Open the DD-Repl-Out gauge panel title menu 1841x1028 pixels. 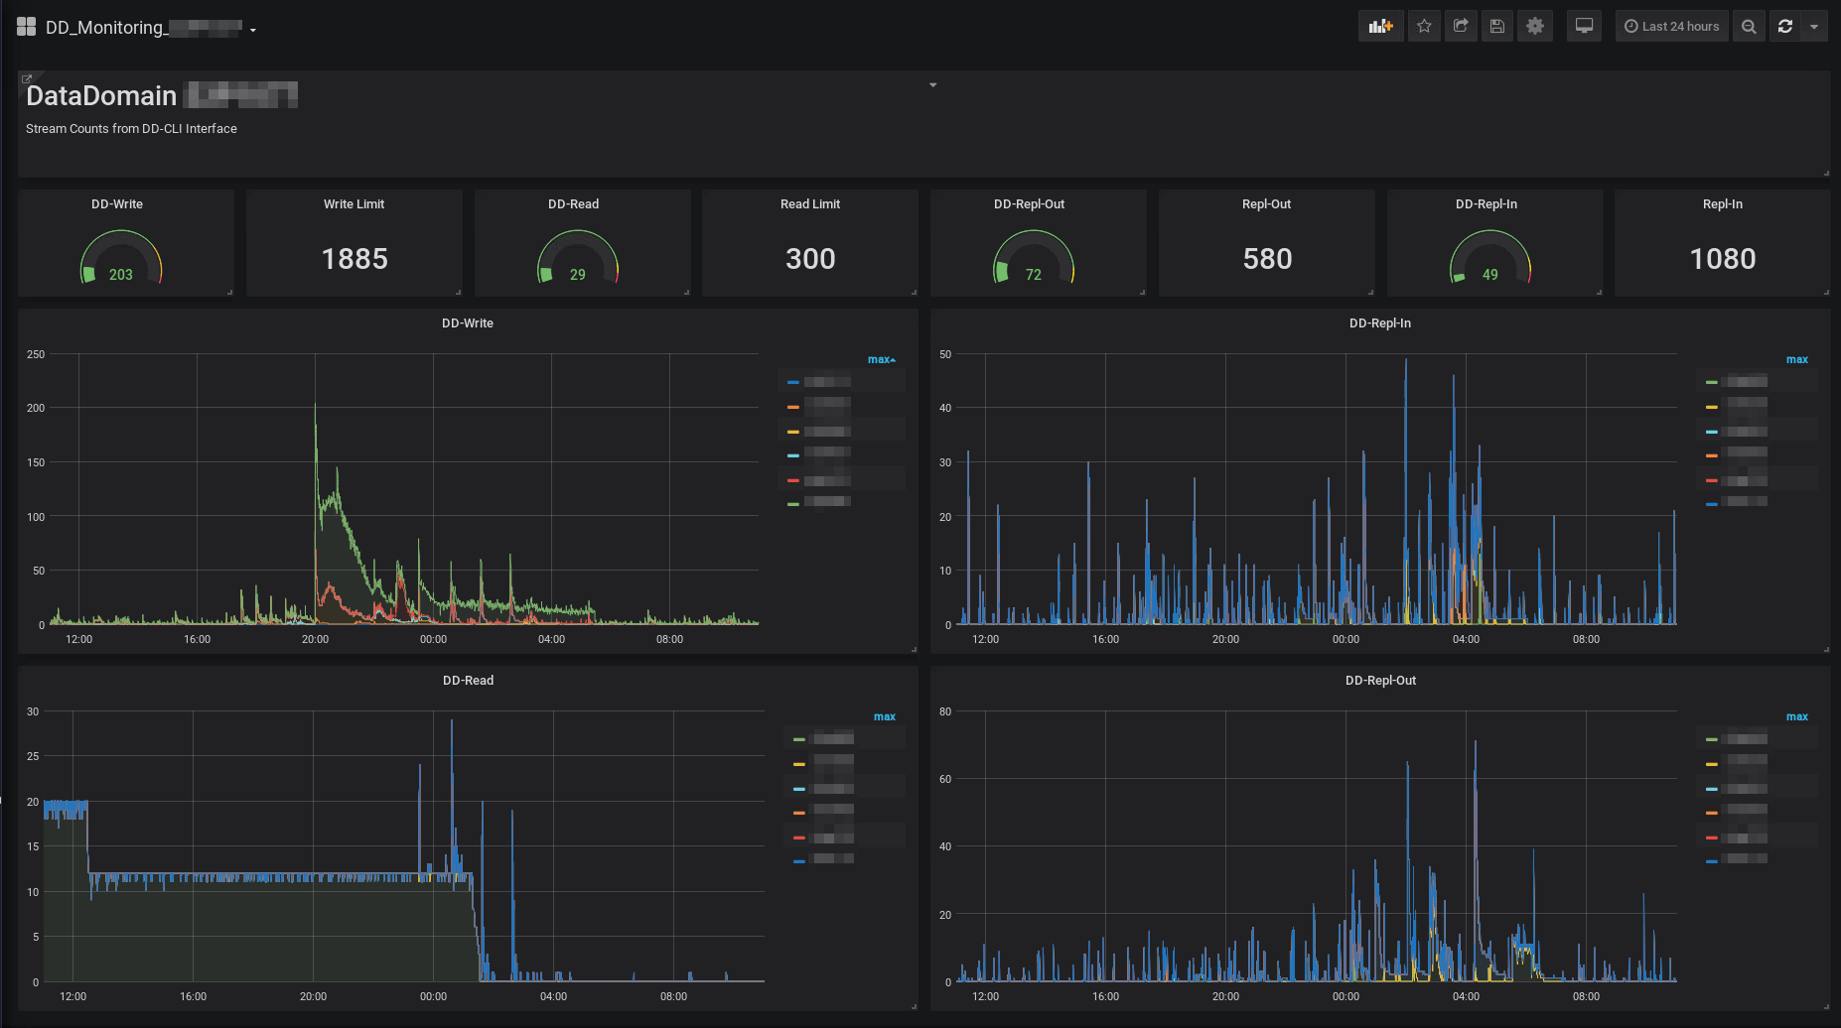1029,204
